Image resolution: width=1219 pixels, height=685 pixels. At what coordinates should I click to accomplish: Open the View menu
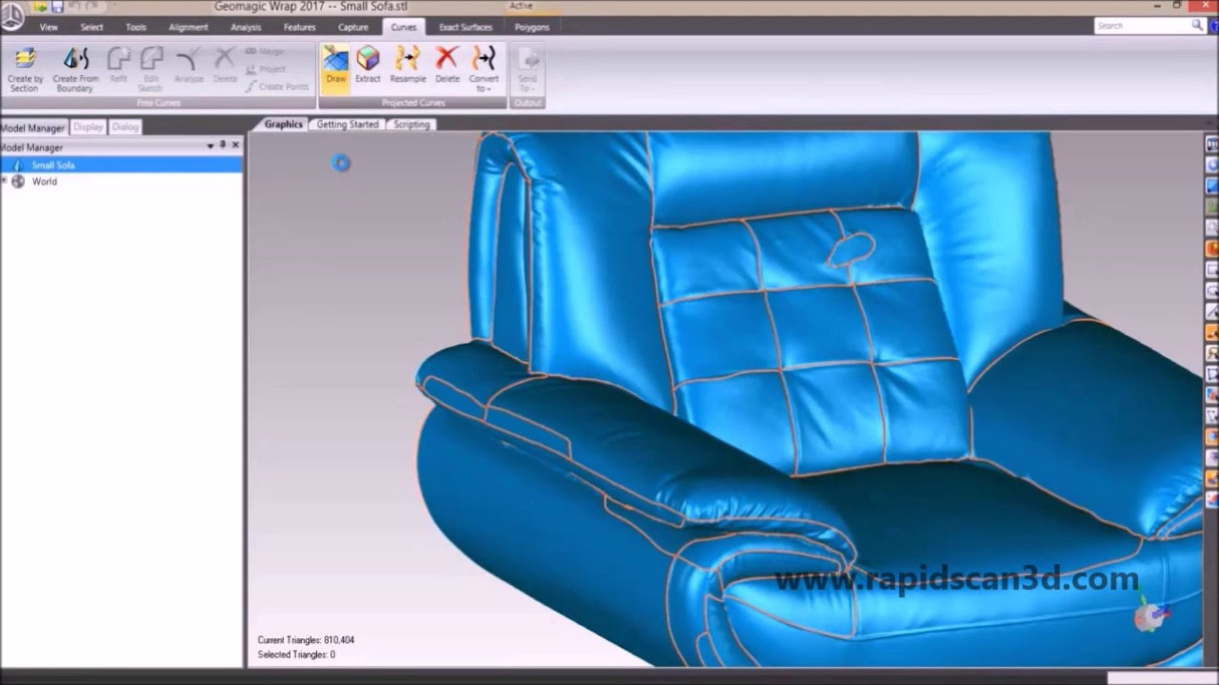[48, 27]
